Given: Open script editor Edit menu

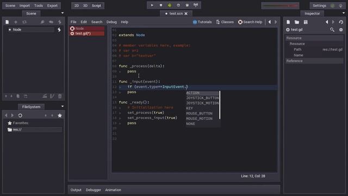Looking at the screenshot, I should click(x=84, y=22).
